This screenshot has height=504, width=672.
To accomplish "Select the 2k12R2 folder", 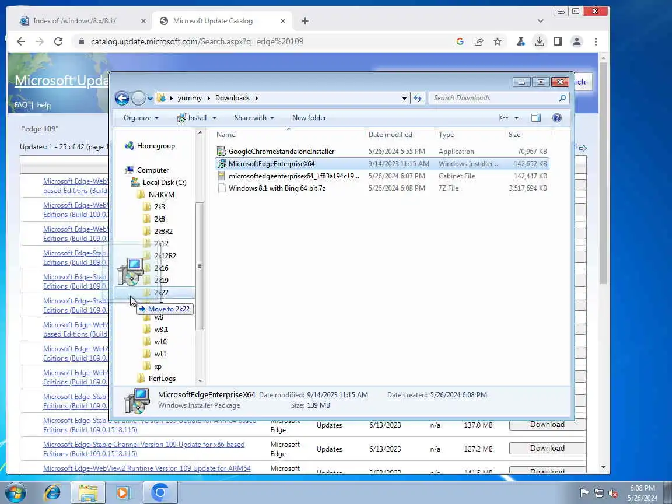I will [x=165, y=256].
